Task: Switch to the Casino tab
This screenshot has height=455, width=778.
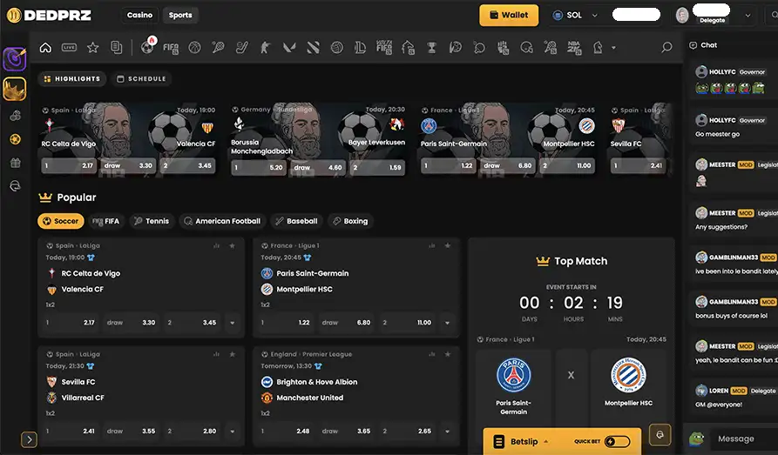Action: click(139, 15)
